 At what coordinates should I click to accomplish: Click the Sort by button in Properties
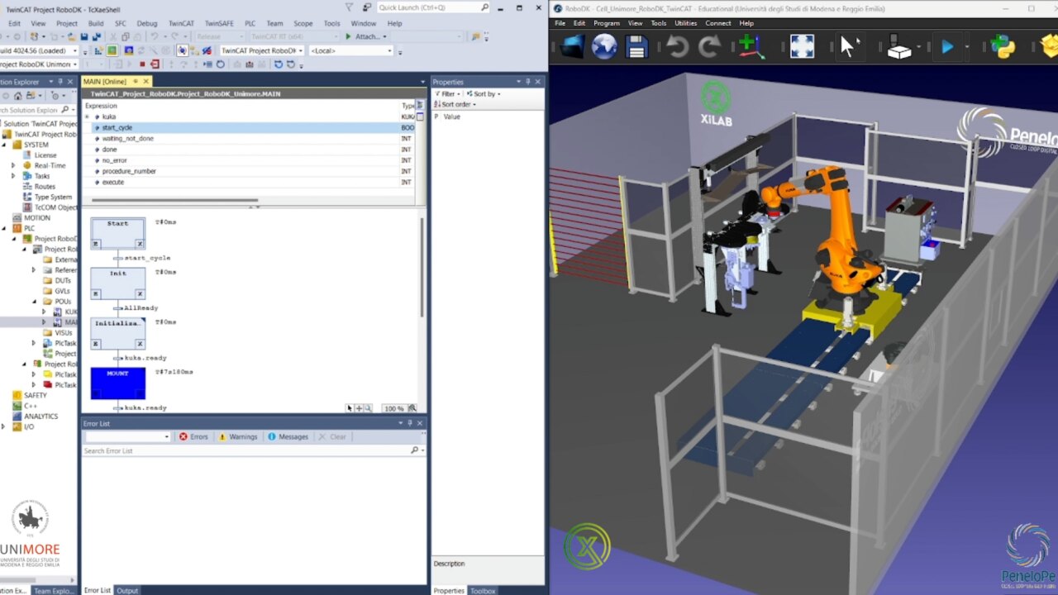click(483, 94)
